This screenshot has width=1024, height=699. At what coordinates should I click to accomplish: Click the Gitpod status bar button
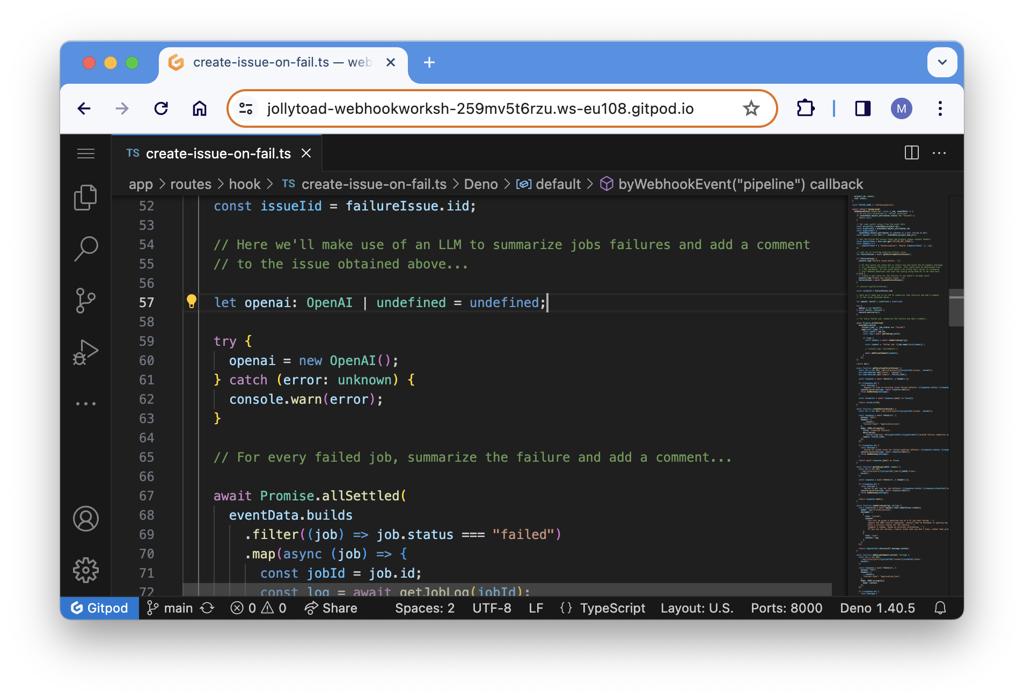click(100, 608)
